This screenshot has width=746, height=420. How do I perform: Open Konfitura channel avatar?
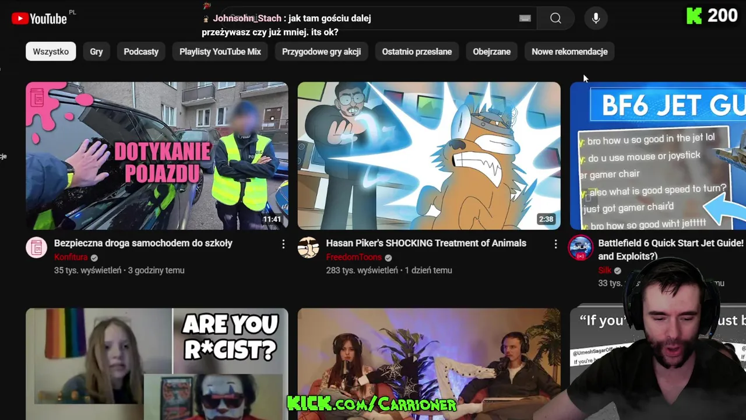(x=36, y=247)
